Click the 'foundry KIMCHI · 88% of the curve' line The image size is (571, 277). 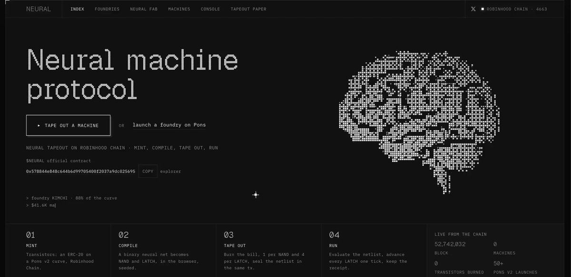[71, 198]
